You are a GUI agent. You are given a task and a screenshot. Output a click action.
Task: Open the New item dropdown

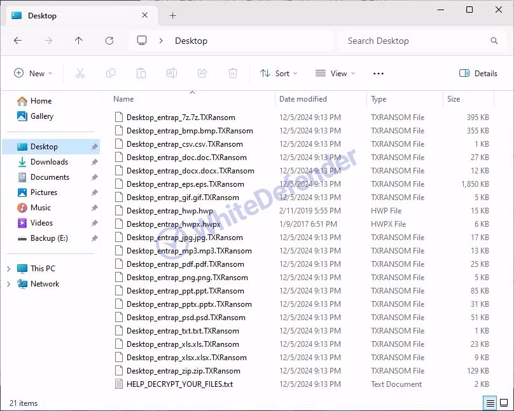(x=33, y=73)
